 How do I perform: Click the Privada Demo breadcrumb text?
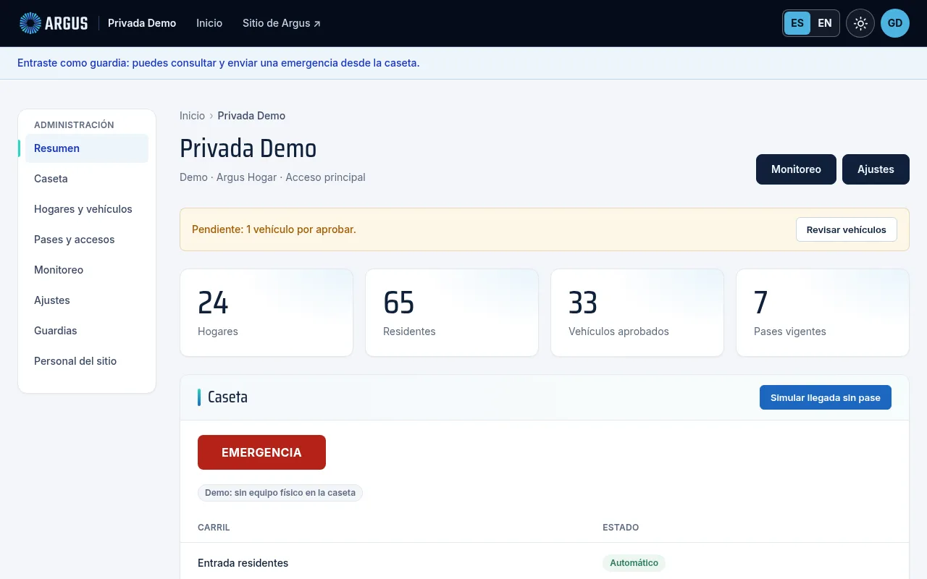pos(251,116)
